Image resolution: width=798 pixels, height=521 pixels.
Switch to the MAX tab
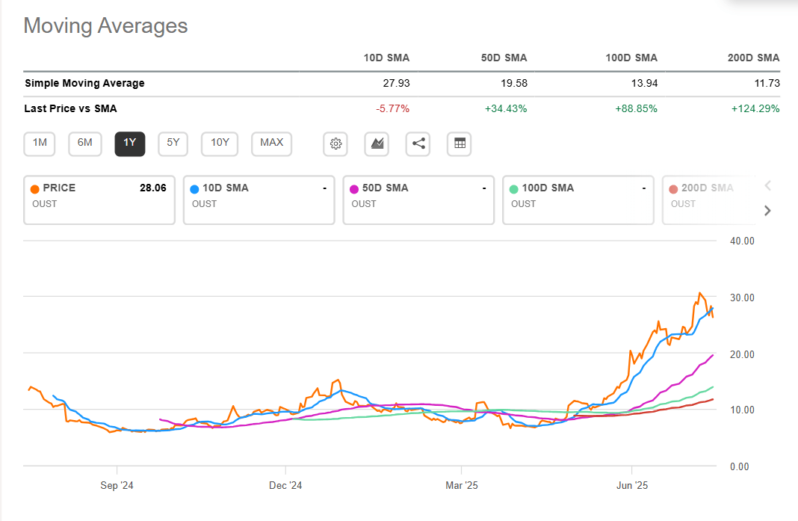point(271,144)
